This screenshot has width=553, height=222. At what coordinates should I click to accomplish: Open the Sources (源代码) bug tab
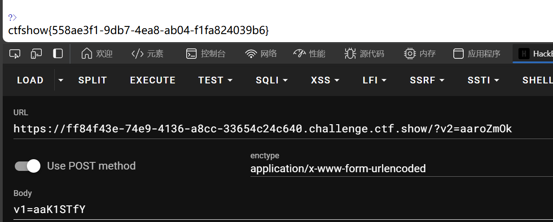click(364, 54)
